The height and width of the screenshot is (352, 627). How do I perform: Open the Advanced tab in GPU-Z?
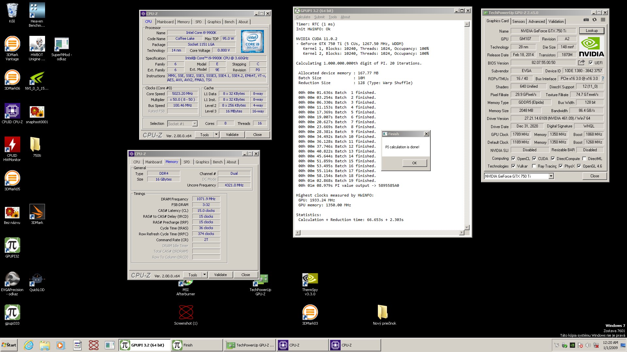click(x=537, y=22)
